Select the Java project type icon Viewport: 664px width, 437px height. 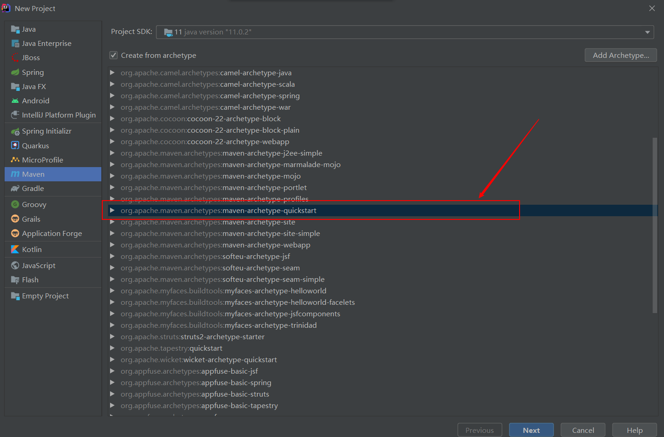[x=15, y=29]
